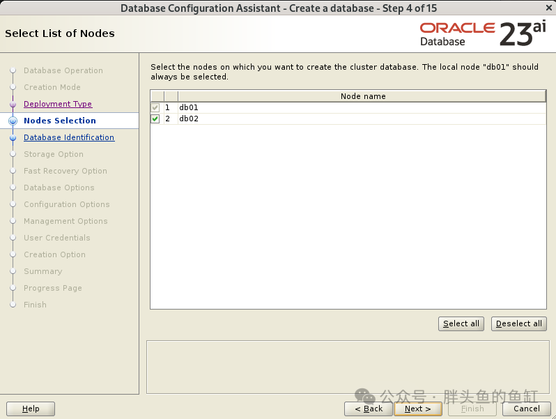Image resolution: width=556 pixels, height=419 pixels.
Task: Click the Deployment Type step bullet icon
Action: [x=13, y=105]
